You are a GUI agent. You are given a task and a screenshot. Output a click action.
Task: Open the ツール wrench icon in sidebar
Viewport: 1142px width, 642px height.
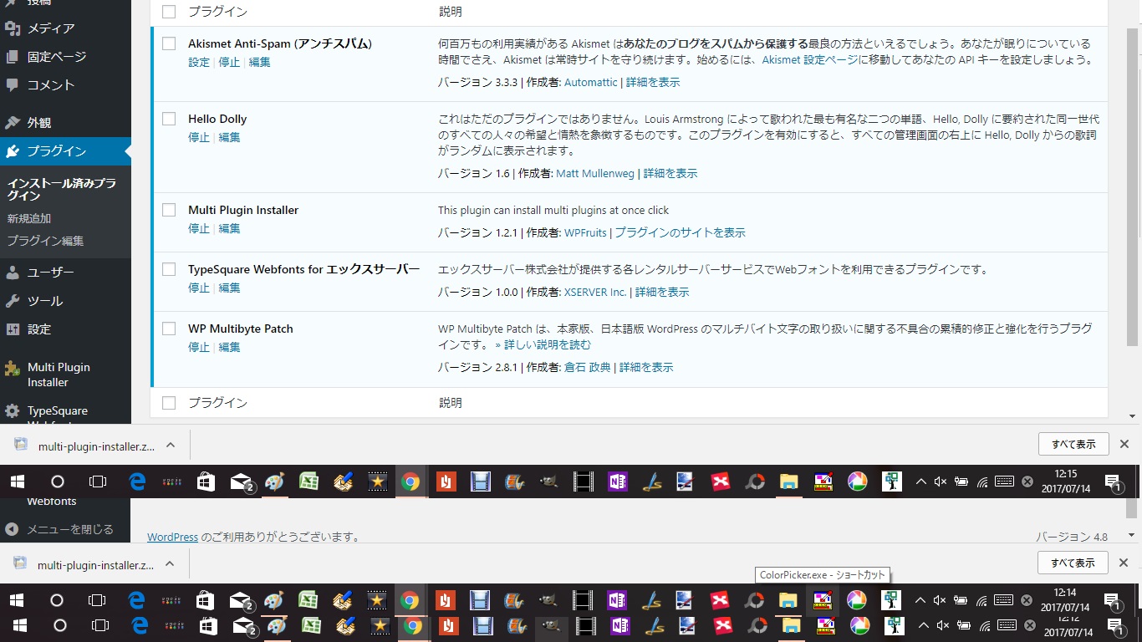click(13, 301)
